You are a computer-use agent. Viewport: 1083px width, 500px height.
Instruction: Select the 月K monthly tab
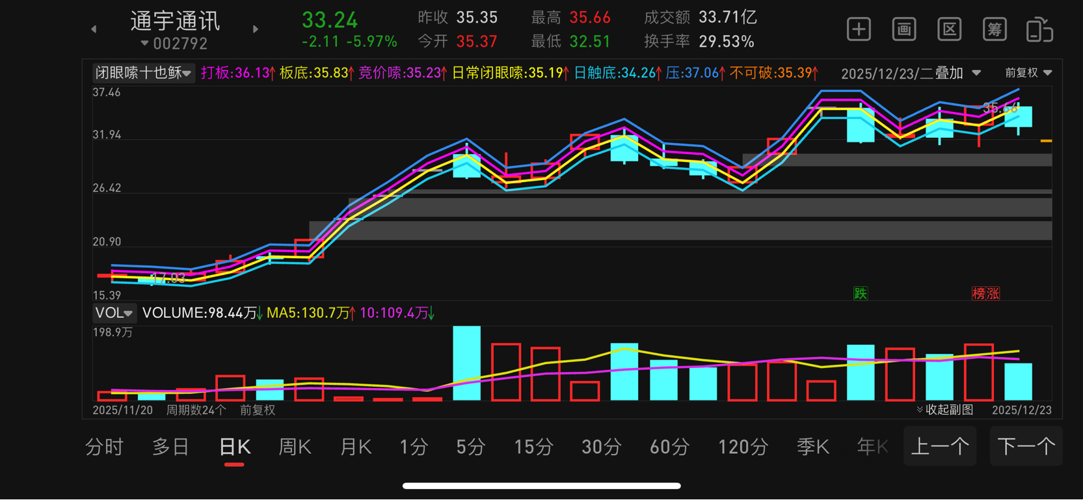pos(355,447)
